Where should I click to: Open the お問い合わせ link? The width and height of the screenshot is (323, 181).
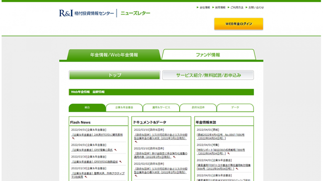256,8
